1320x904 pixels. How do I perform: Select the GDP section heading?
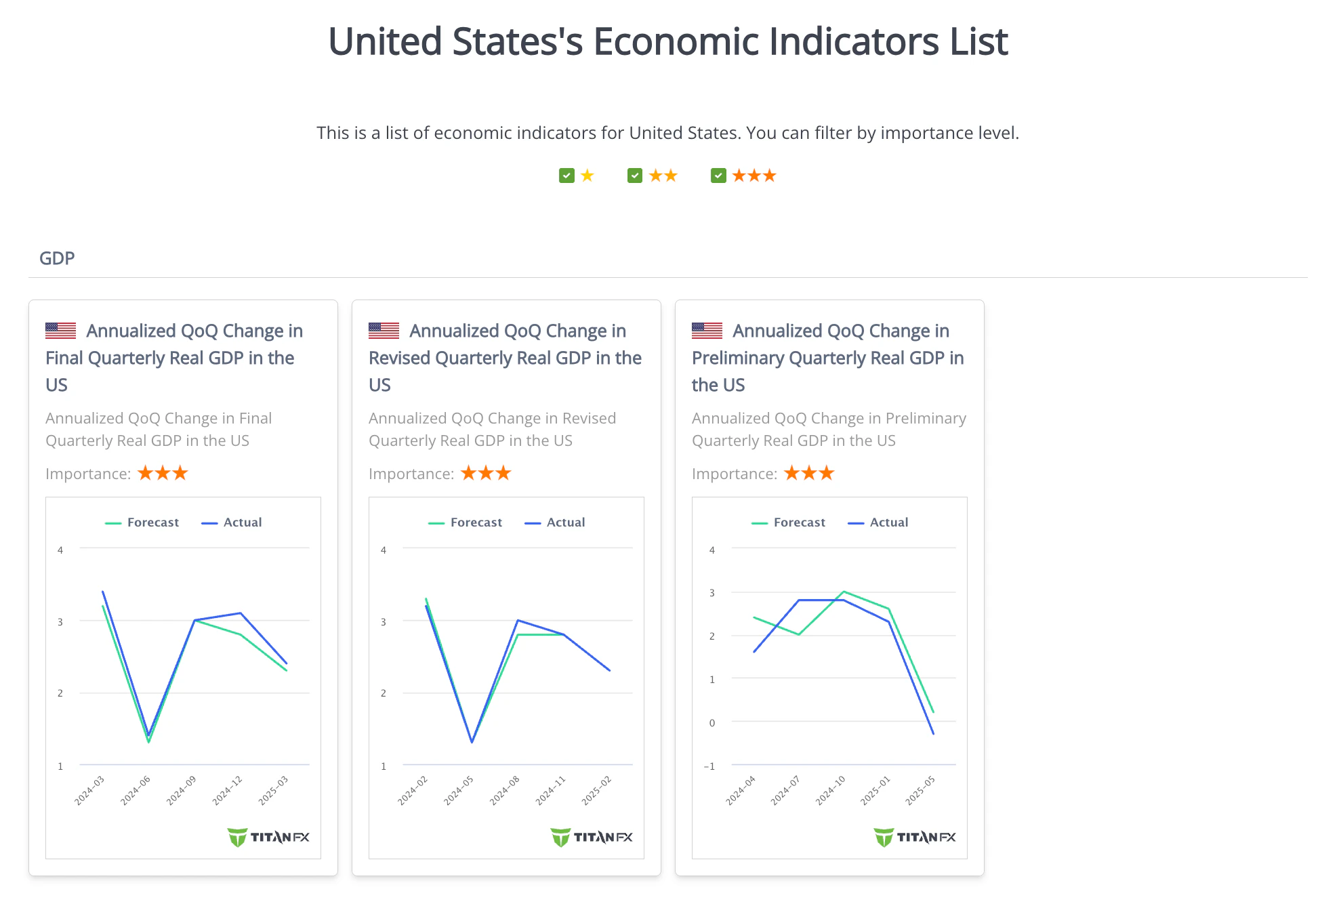coord(56,258)
